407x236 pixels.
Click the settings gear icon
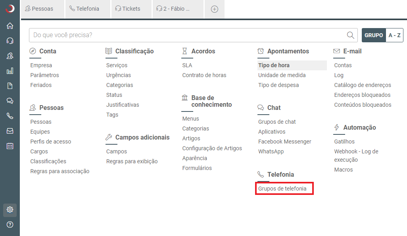pyautogui.click(x=10, y=210)
